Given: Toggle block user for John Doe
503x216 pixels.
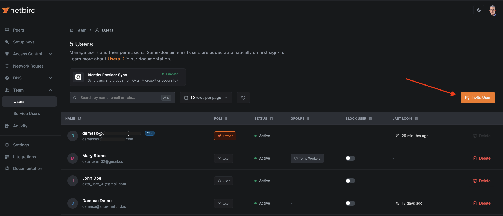Looking at the screenshot, I should pos(350,181).
